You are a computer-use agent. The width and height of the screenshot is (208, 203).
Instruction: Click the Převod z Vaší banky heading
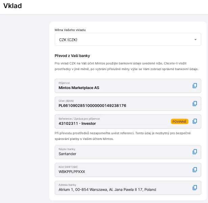point(72,56)
